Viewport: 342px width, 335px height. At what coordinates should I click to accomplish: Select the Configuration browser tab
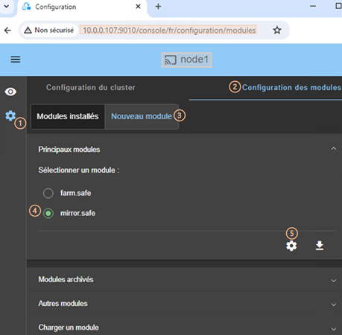[x=82, y=7]
